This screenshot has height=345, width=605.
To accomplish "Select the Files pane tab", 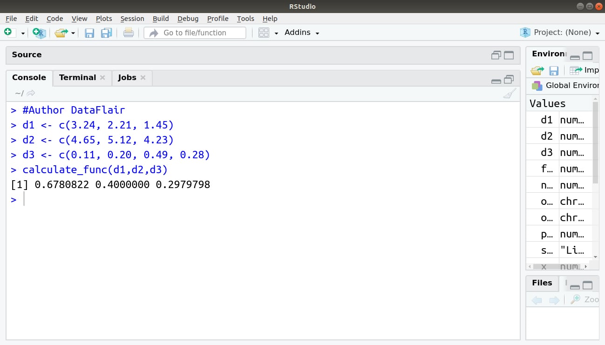I will 542,283.
